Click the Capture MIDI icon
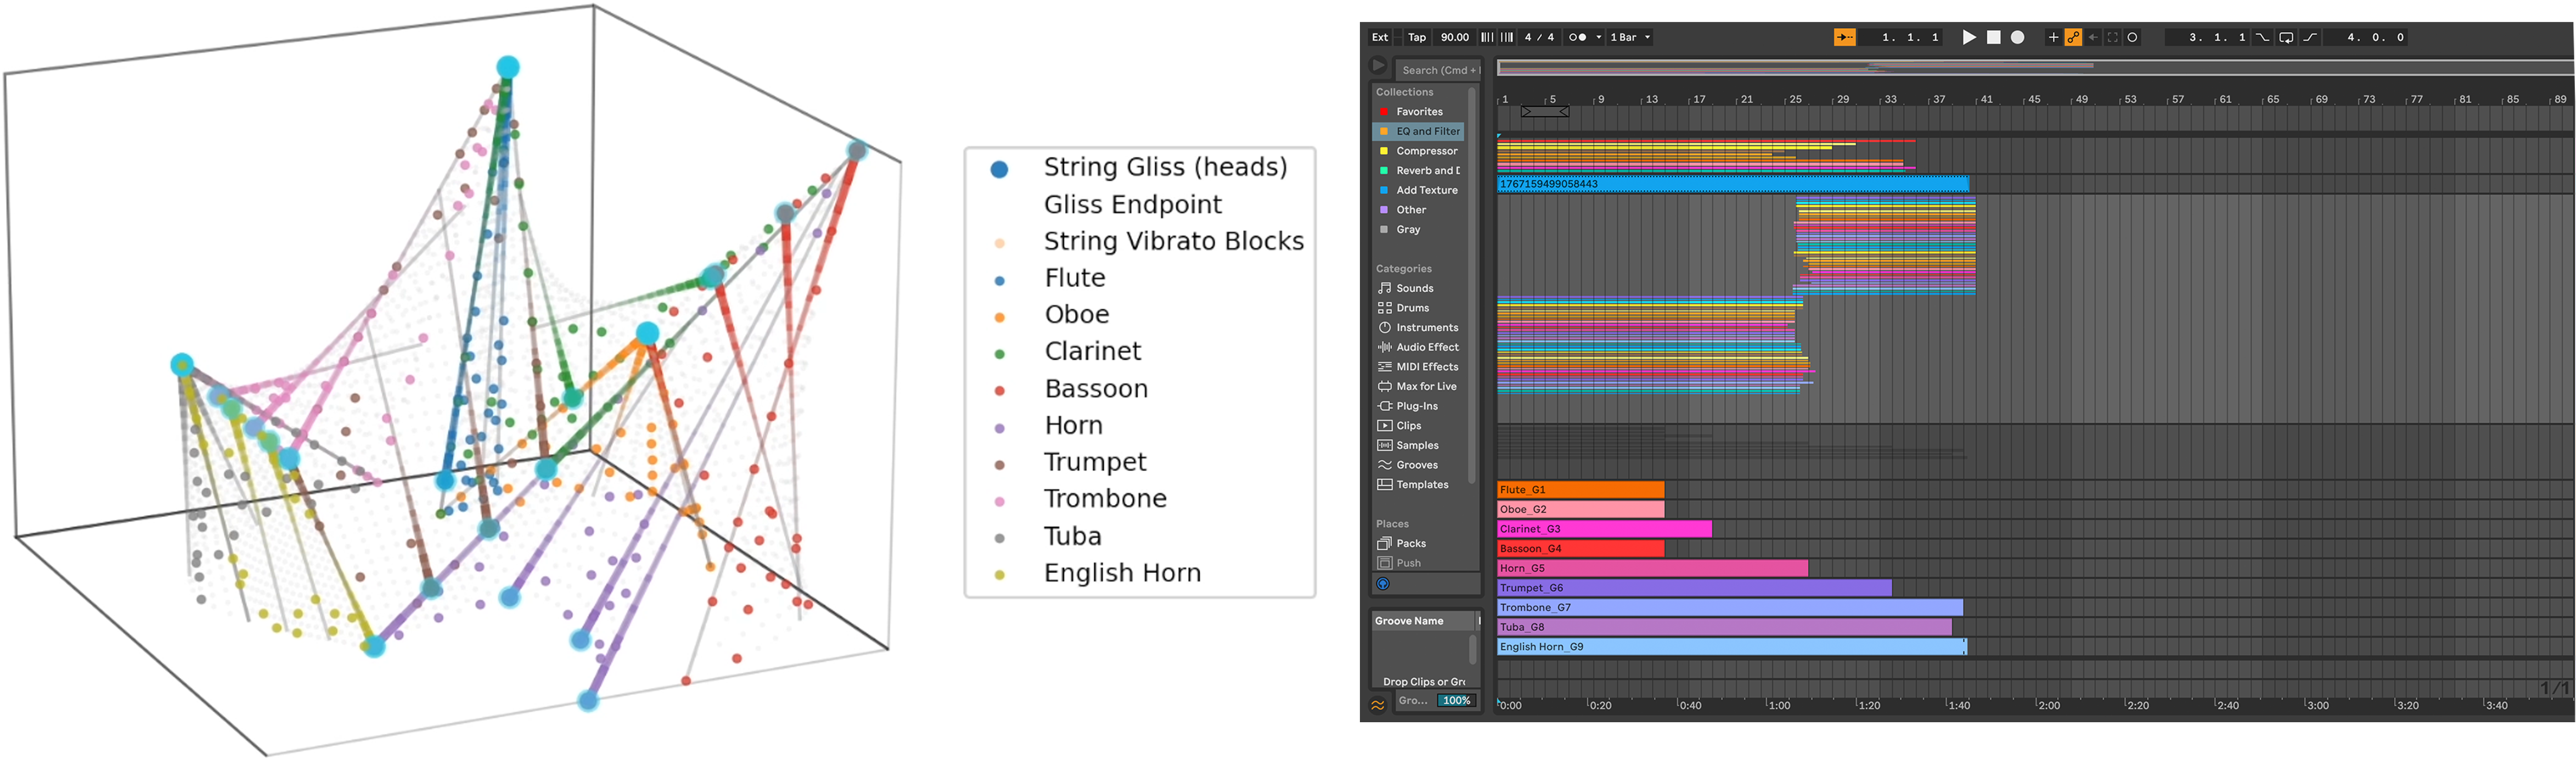Screen dimensions: 2576x765 2112,37
